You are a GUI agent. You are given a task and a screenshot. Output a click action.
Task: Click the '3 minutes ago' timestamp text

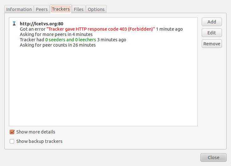pos(112,40)
